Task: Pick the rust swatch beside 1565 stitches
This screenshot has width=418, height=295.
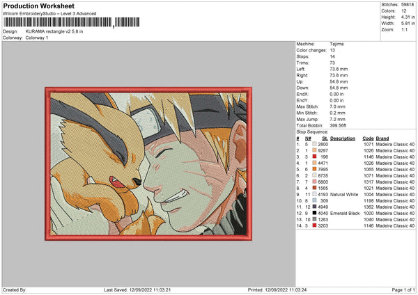Action: pyautogui.click(x=315, y=188)
